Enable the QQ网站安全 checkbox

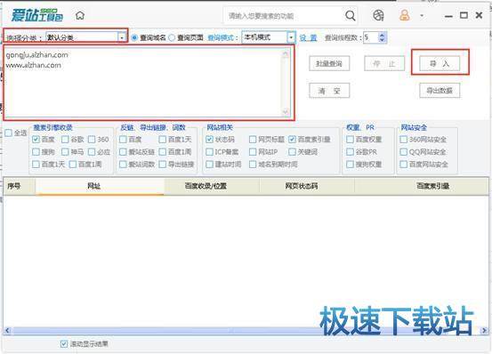coord(404,152)
